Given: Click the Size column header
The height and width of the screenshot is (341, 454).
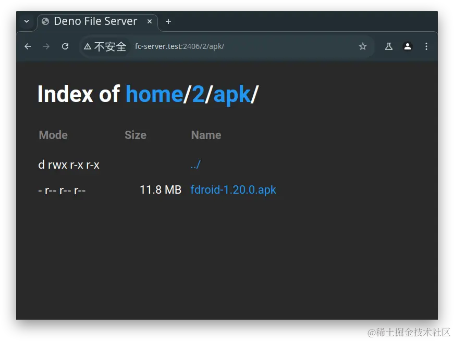Looking at the screenshot, I should 136,135.
